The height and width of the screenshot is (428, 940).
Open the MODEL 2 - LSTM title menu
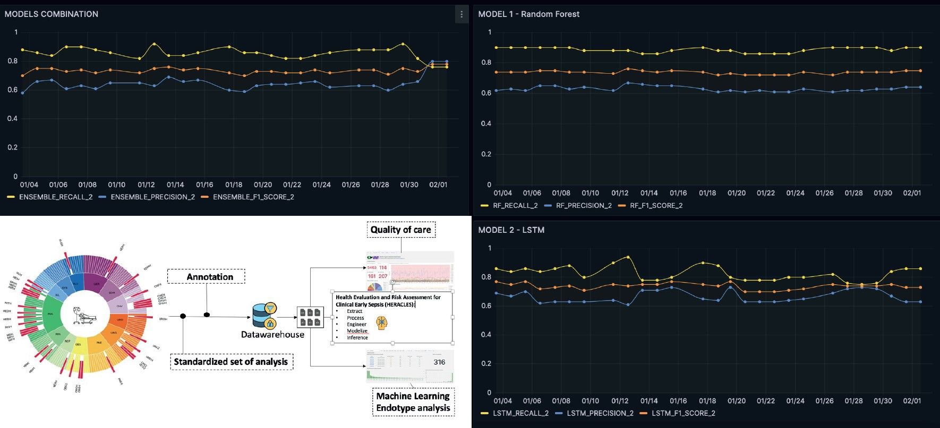pos(511,230)
